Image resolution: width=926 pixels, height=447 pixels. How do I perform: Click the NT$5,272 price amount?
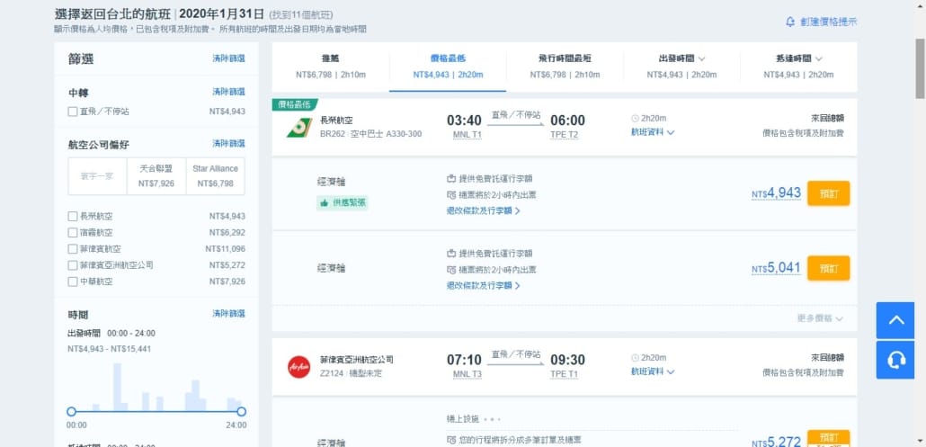777,442
